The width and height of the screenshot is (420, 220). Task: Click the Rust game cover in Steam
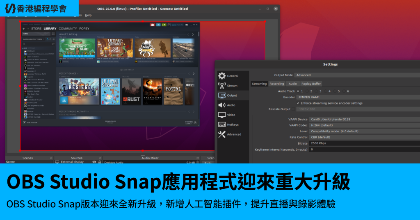[x=131, y=91]
